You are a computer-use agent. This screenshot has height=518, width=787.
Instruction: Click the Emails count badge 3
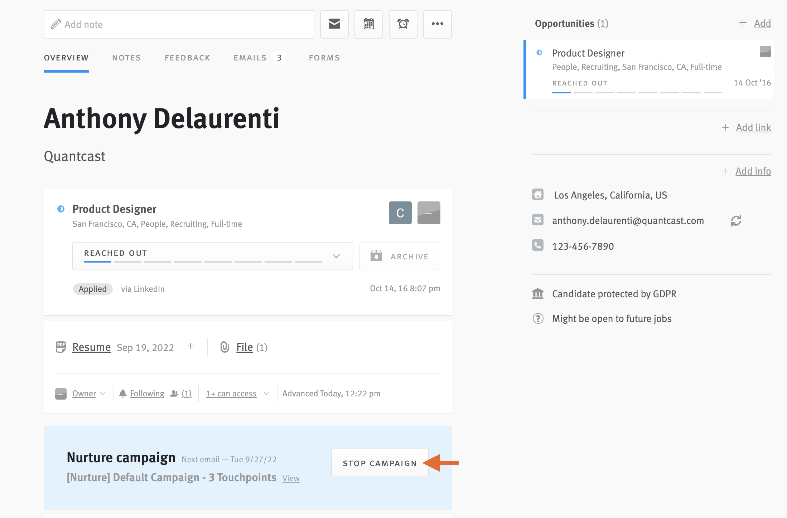point(279,58)
